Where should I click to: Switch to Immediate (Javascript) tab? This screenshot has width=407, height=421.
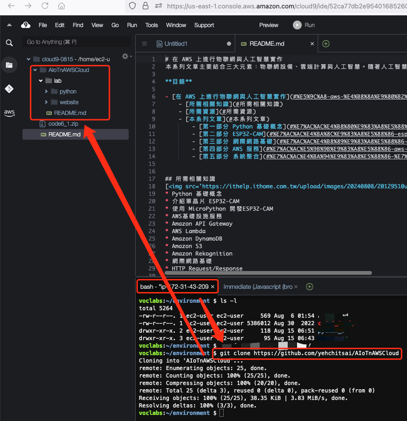click(x=258, y=287)
